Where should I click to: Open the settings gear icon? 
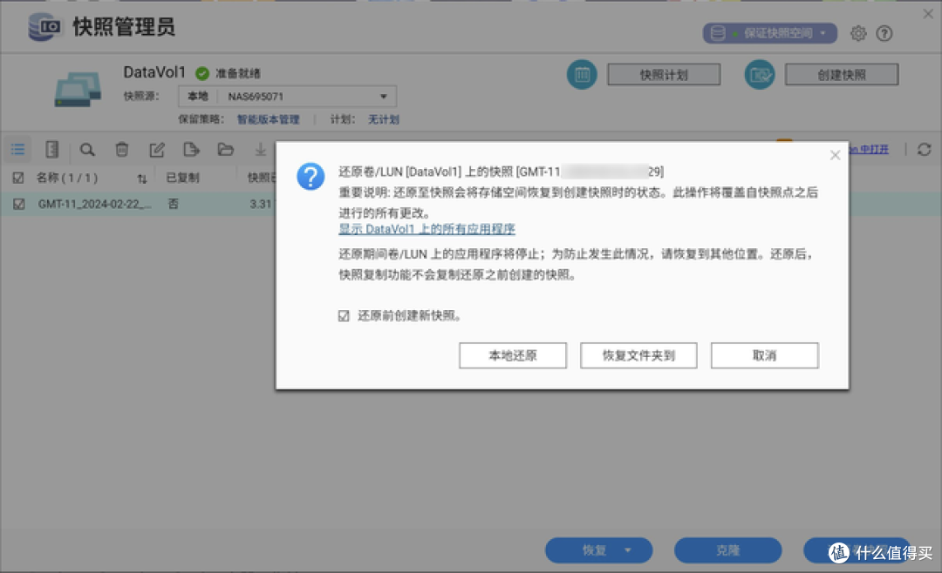coord(858,34)
